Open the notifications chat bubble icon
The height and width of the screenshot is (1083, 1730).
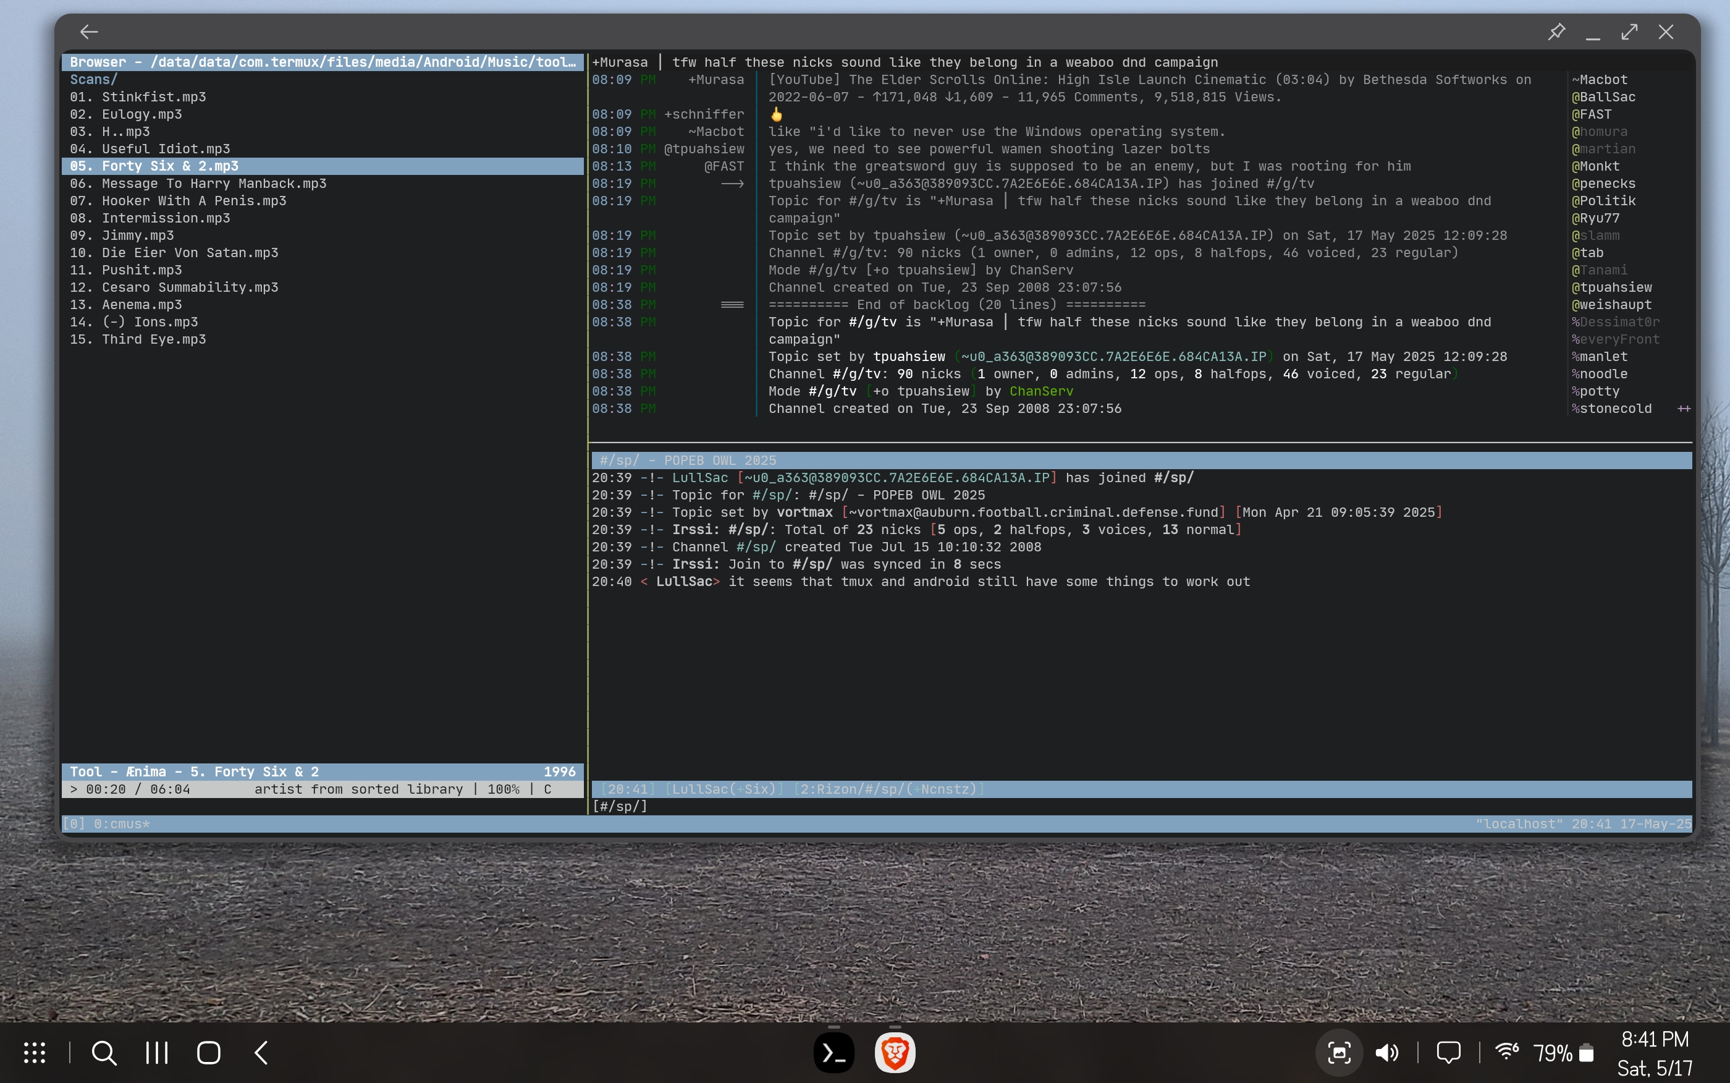point(1448,1052)
